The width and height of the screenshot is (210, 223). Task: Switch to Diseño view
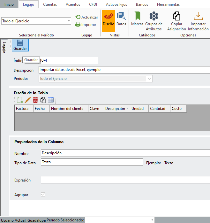(109, 20)
